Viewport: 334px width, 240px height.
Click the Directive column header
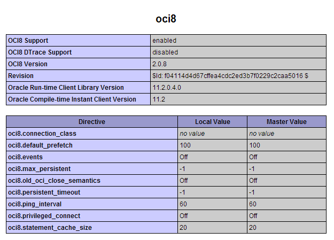click(x=92, y=122)
